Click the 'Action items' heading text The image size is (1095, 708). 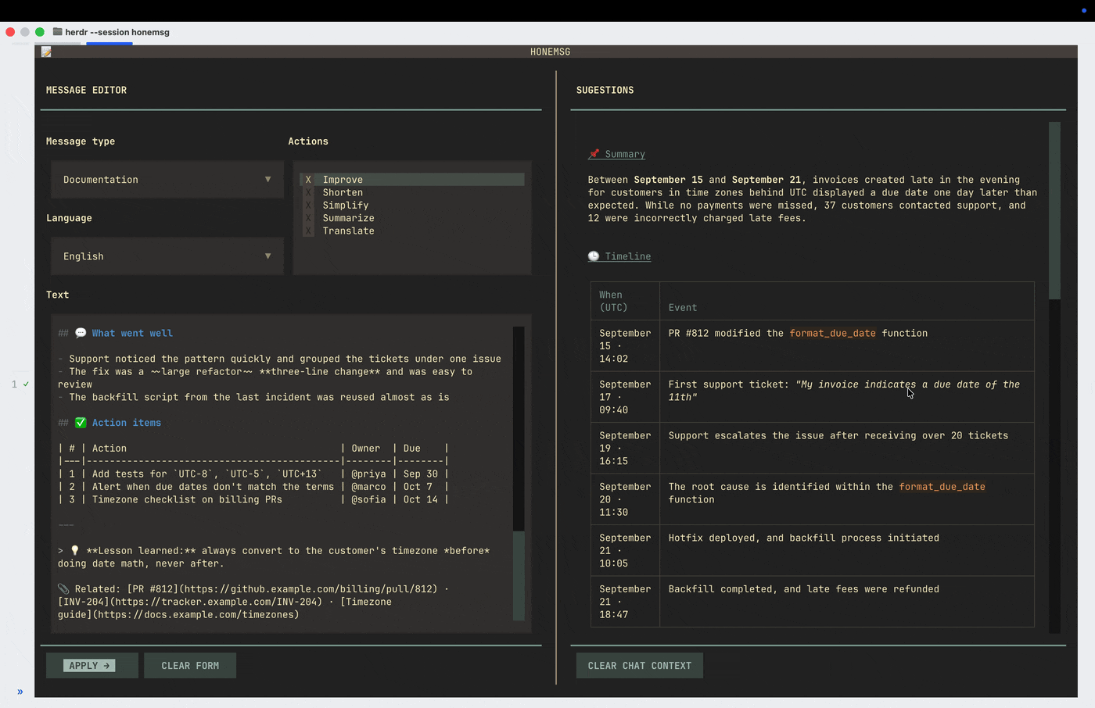coord(127,423)
